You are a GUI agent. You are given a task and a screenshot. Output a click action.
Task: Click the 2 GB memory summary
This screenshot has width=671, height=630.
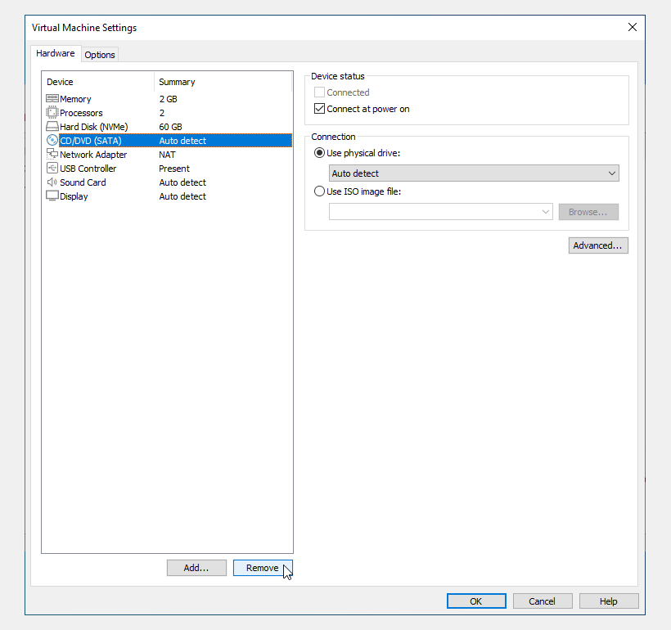[169, 99]
